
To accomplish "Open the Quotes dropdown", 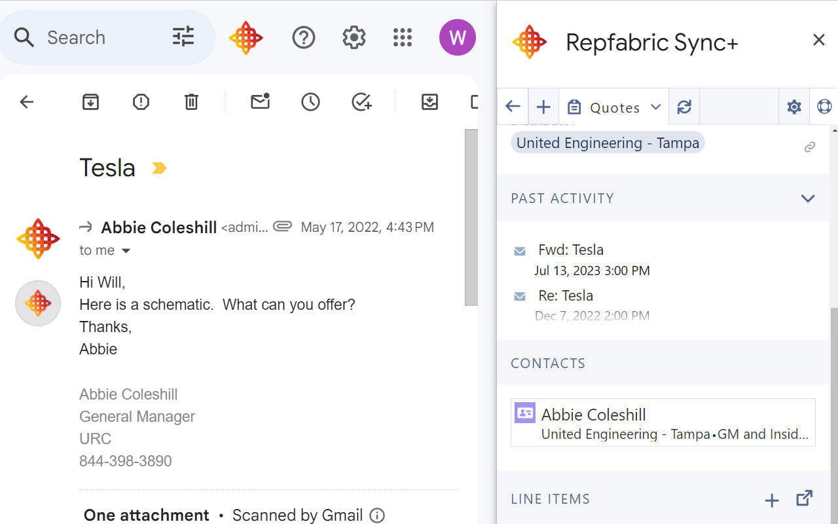I will (x=614, y=107).
